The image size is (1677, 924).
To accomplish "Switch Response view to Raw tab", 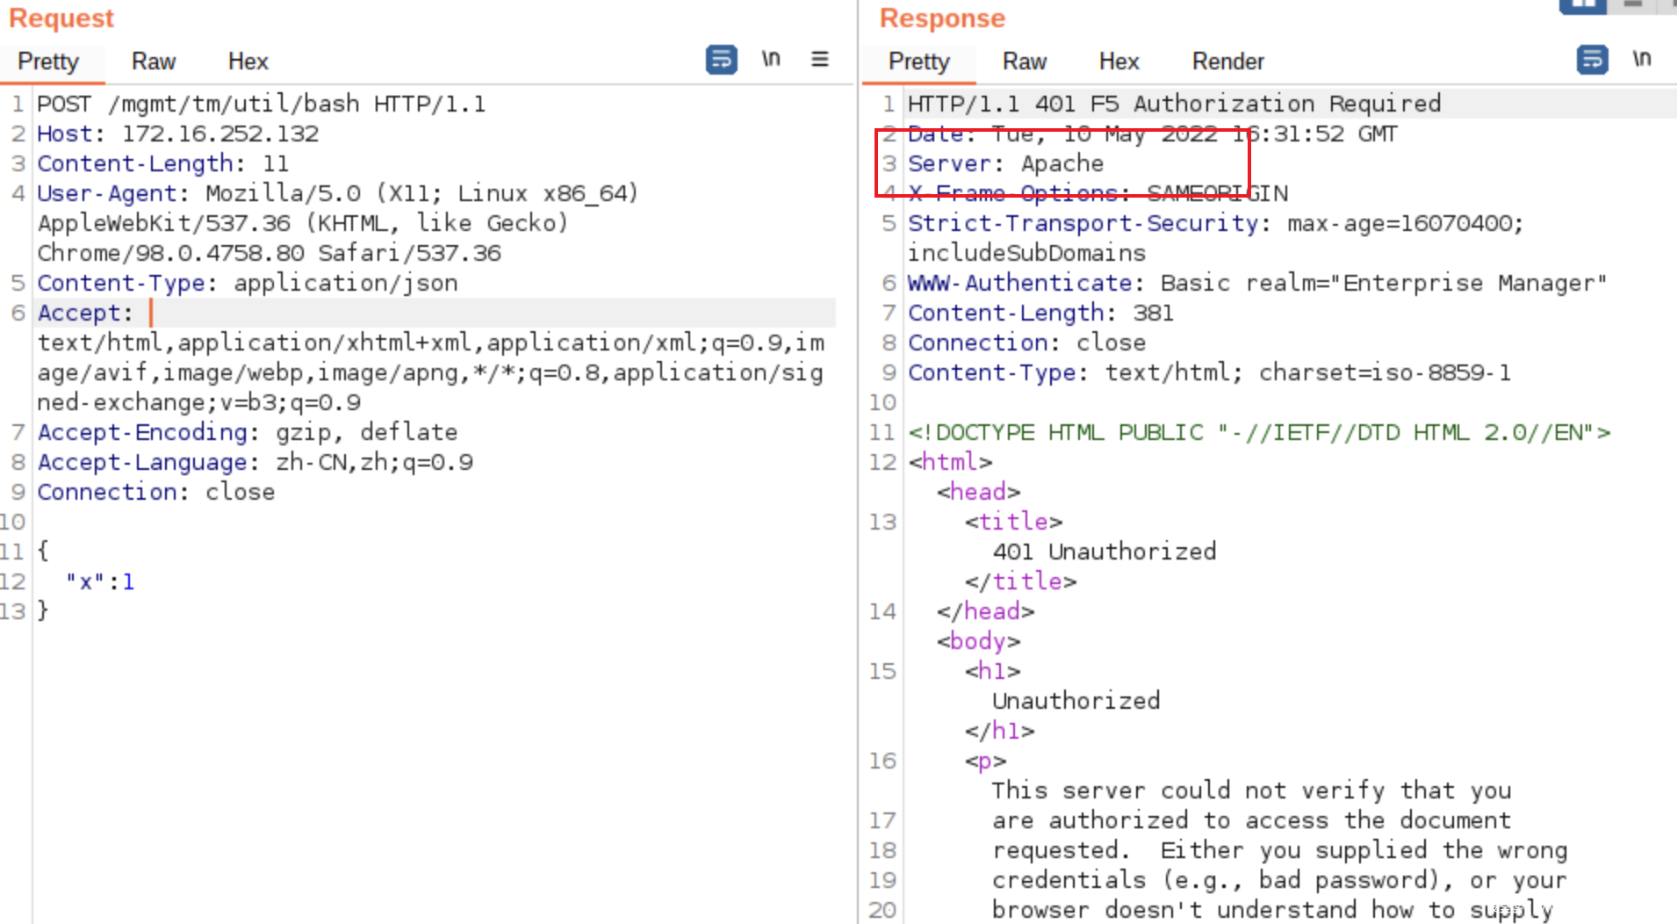I will tap(1025, 61).
